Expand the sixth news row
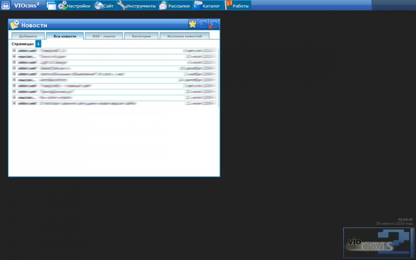 point(14,80)
